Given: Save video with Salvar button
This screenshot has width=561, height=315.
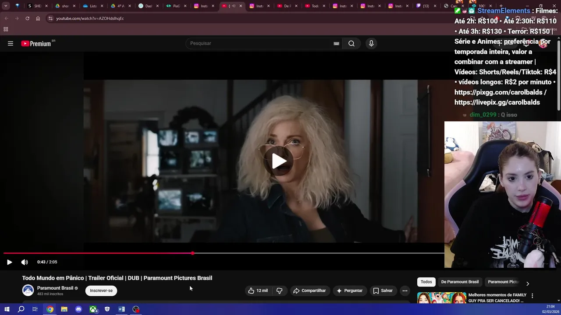Looking at the screenshot, I should 383,290.
